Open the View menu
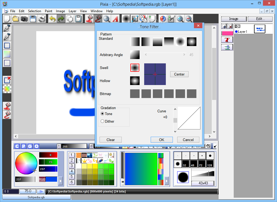This screenshot has width=277, height=202. [83, 11]
